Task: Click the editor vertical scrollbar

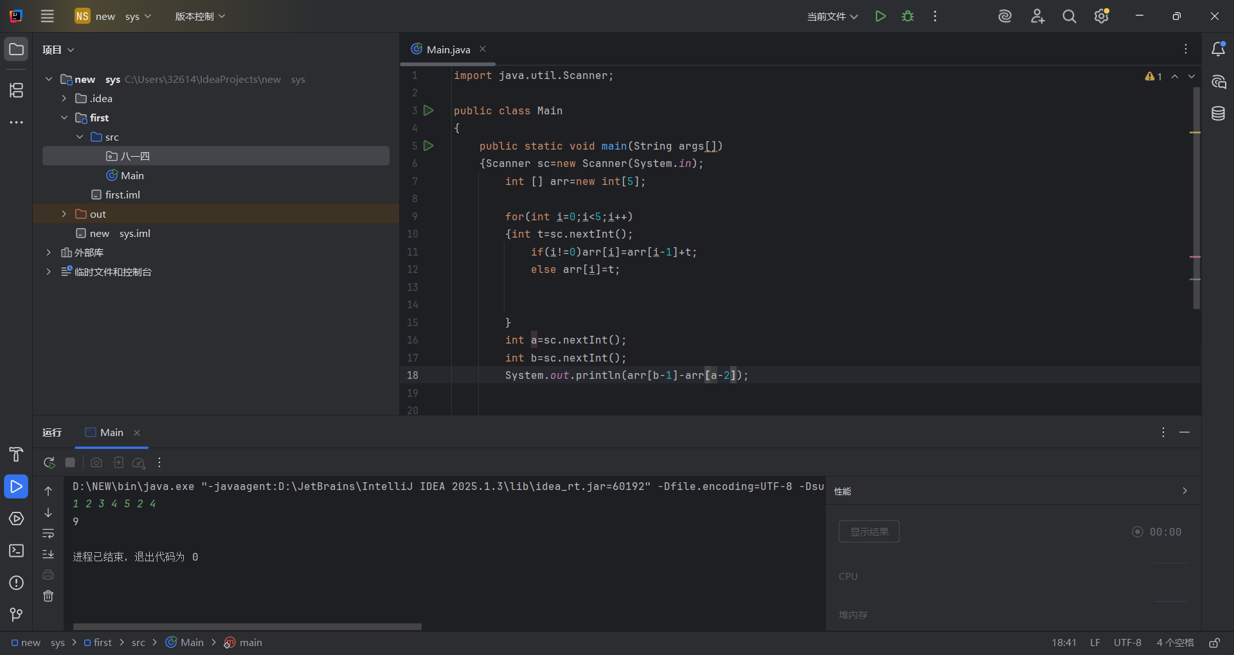Action: (x=1196, y=198)
